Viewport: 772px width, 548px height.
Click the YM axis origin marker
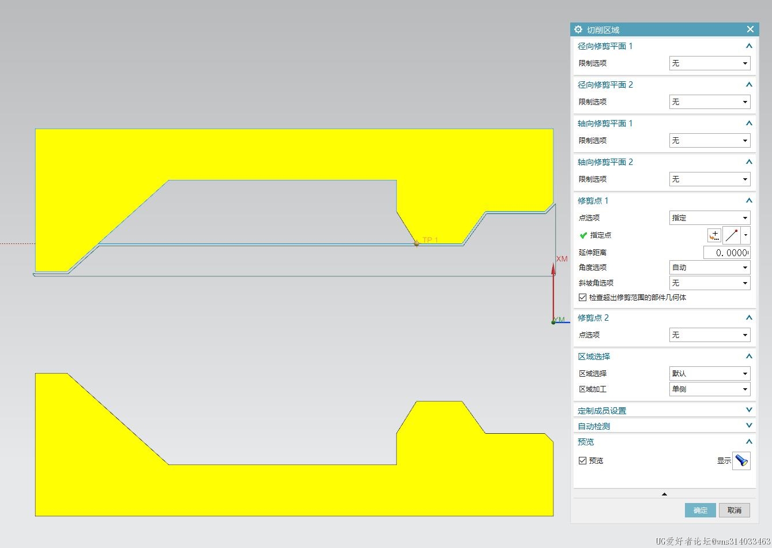coord(553,322)
